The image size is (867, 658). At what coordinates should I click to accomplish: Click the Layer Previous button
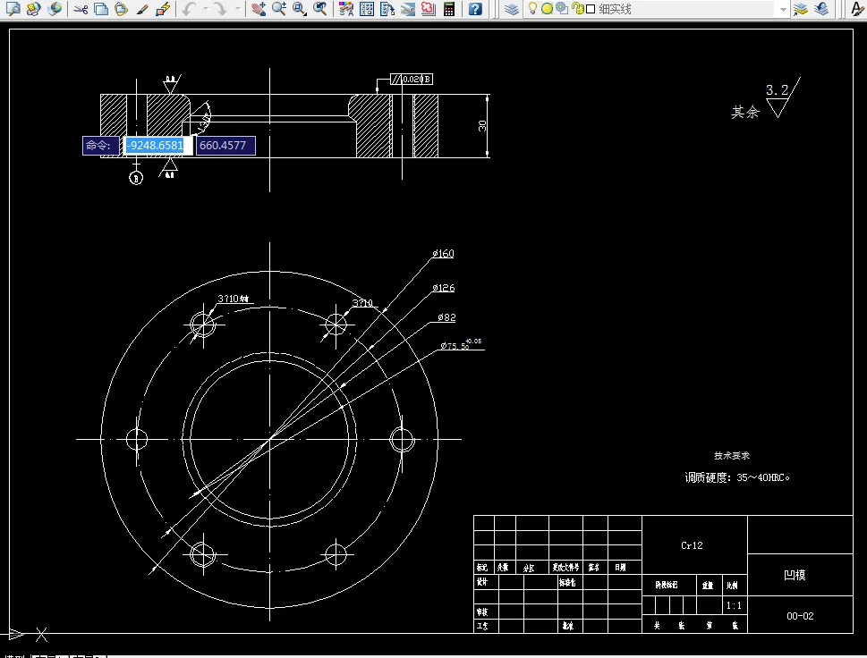[x=821, y=9]
